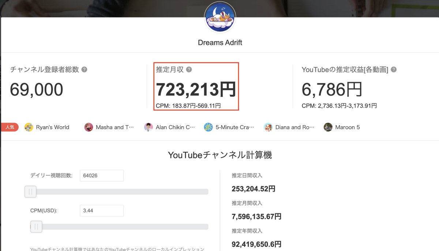Click the CPM(USD) input field showing 3.44
The height and width of the screenshot is (251, 439).
coord(102,211)
